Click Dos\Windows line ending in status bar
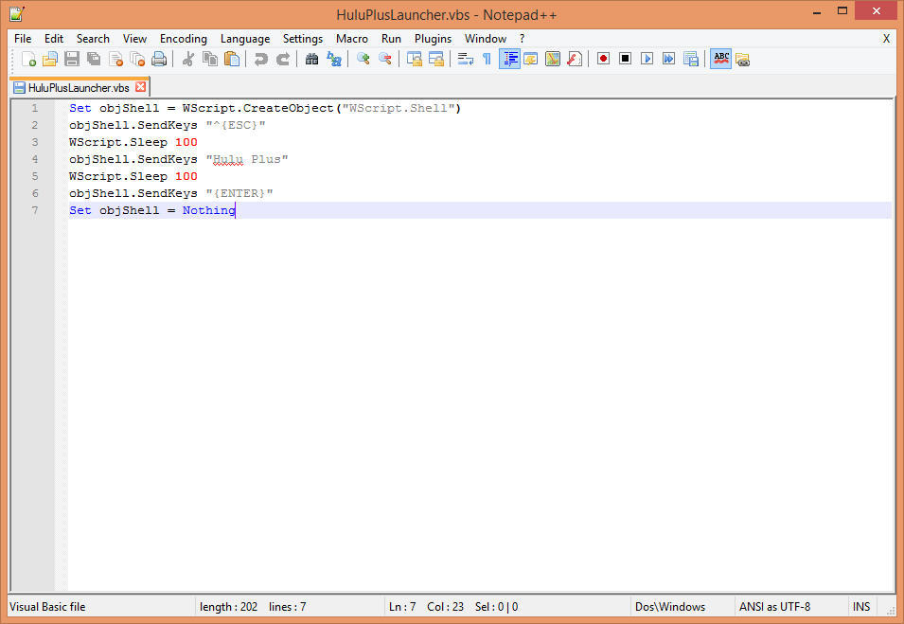The image size is (904, 624). 670,607
